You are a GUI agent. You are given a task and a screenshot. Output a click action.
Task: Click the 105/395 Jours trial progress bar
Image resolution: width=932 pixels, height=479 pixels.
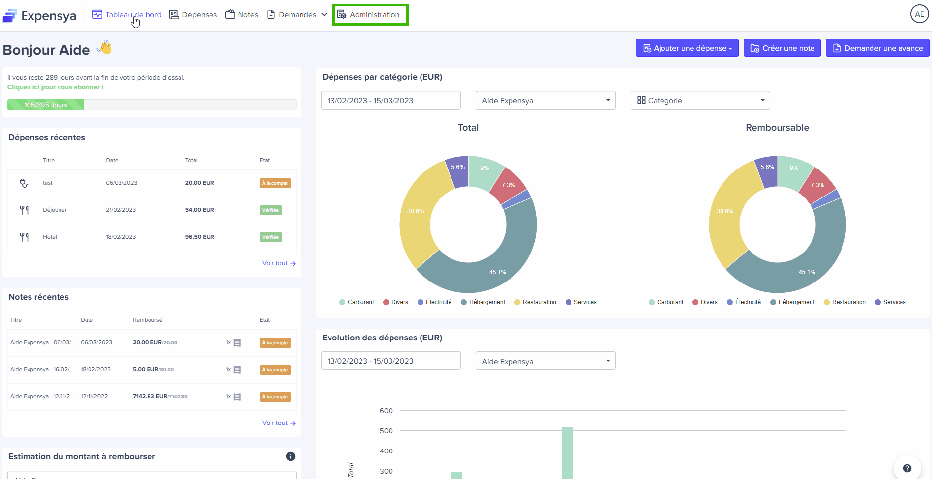[151, 105]
